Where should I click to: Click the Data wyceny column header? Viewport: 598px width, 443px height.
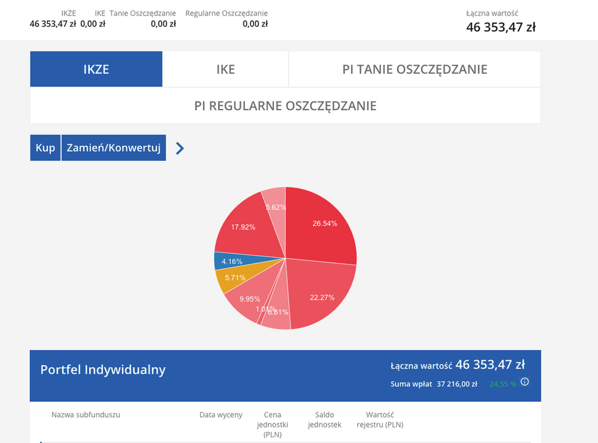click(x=221, y=415)
